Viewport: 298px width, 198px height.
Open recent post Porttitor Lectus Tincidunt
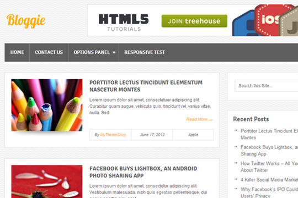point(269,134)
